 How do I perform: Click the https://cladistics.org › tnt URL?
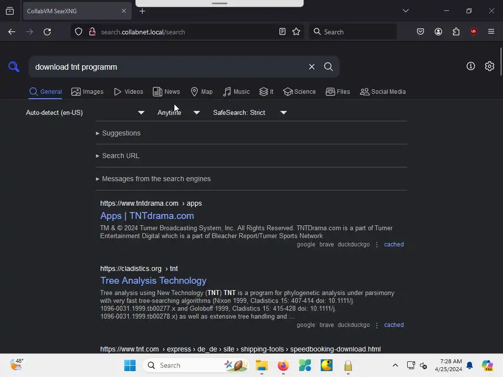(x=139, y=269)
